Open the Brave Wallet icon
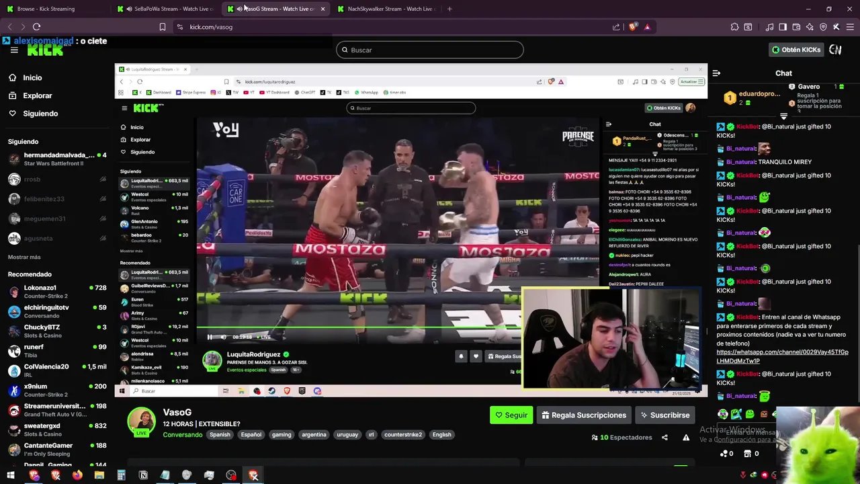 coord(796,27)
